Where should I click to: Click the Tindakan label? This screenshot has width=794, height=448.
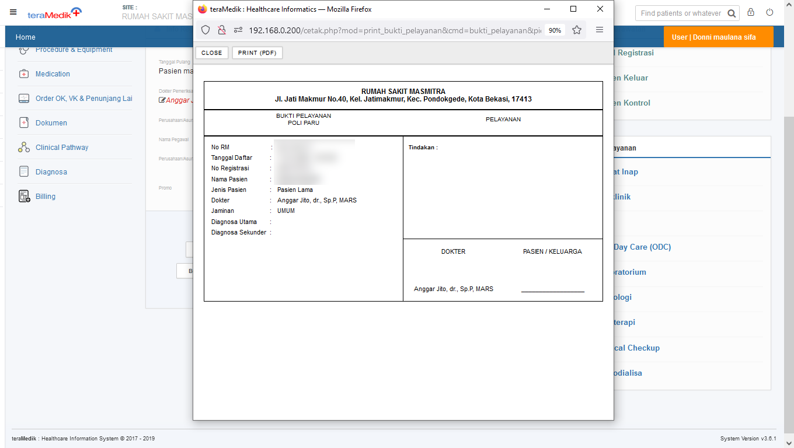pyautogui.click(x=423, y=148)
